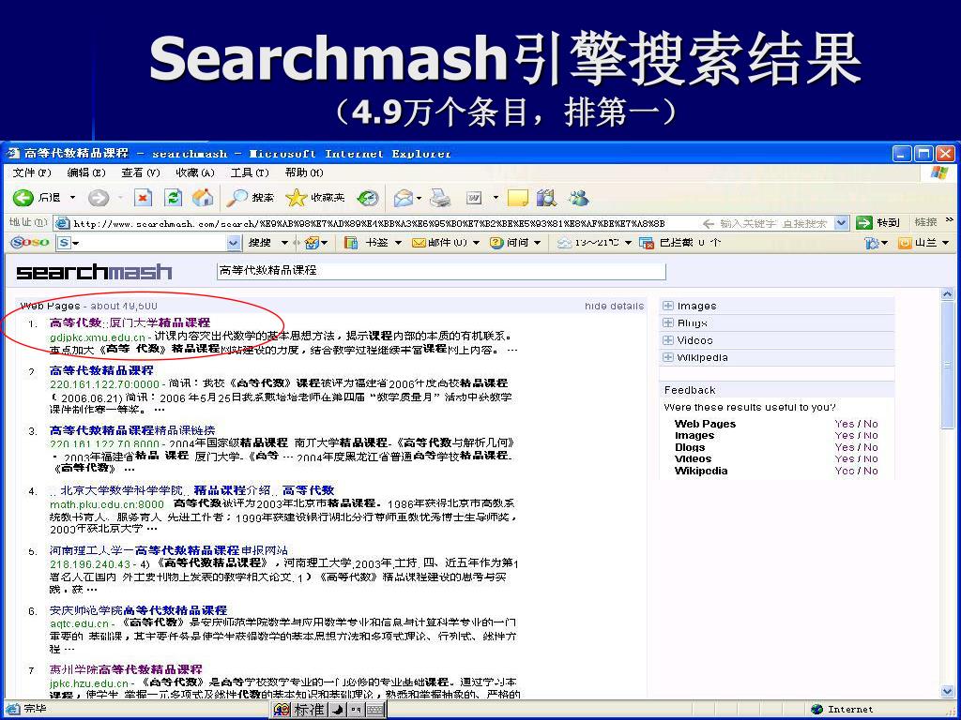Screen dimensions: 961x720
Task: Go to Home page icon
Action: coord(203,197)
